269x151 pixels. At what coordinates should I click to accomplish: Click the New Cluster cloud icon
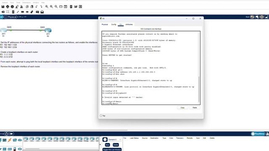point(257,17)
